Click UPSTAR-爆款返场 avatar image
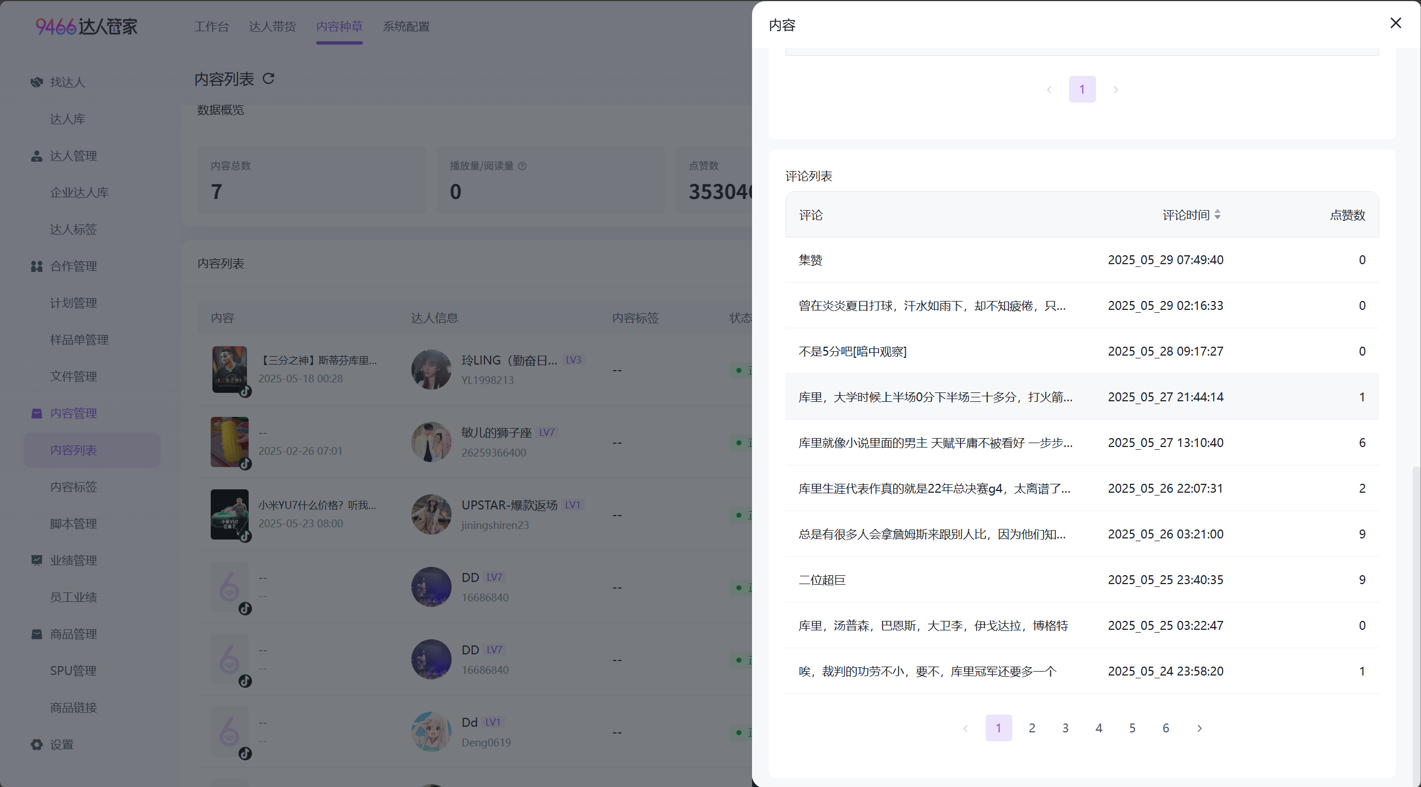The image size is (1421, 787). click(431, 514)
